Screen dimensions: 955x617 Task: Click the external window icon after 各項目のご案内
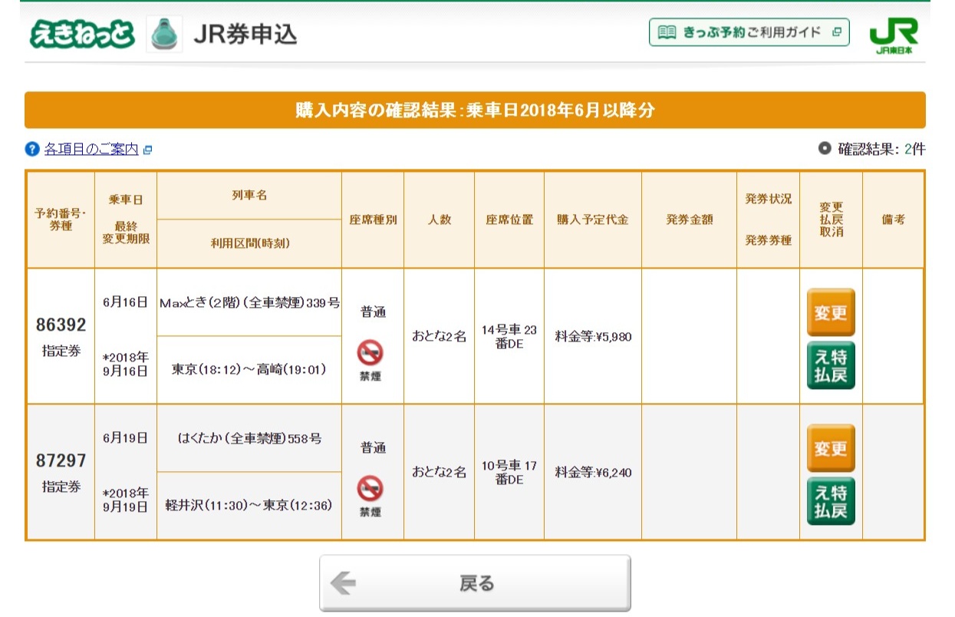148,150
